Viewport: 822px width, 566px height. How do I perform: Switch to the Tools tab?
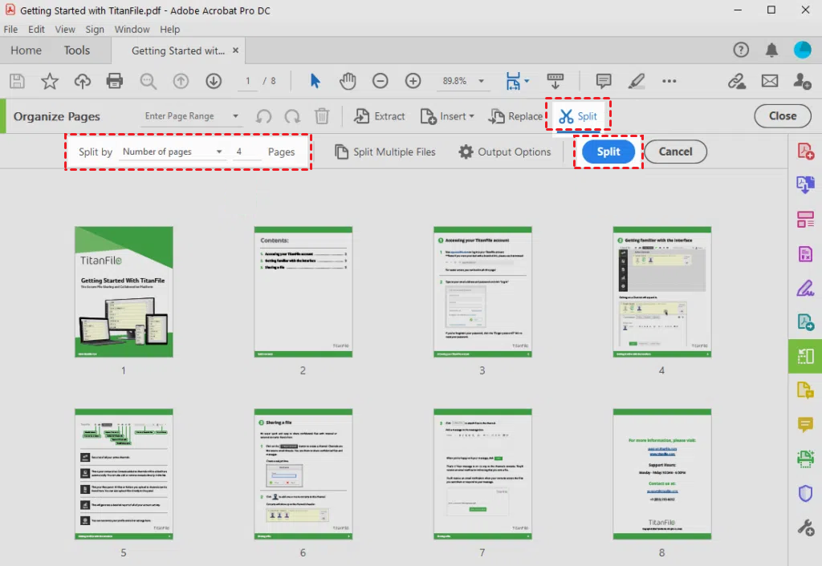tap(77, 51)
